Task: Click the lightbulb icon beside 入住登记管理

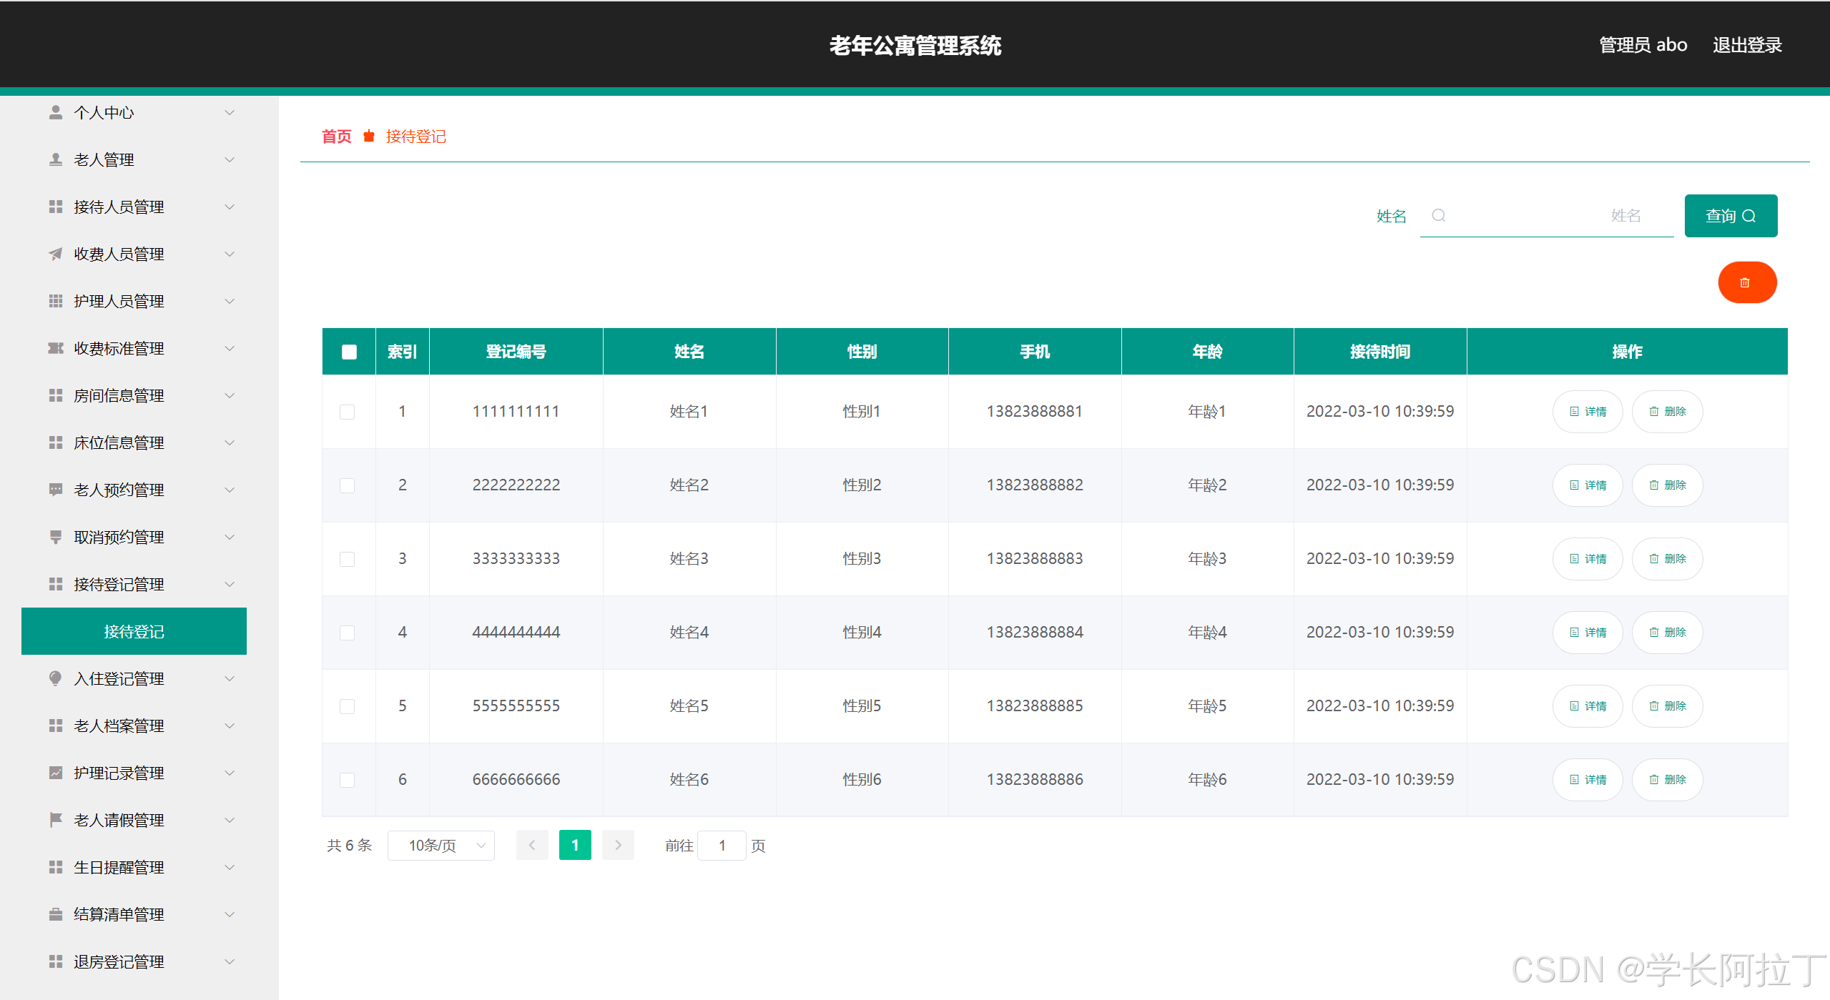Action: coord(55,678)
